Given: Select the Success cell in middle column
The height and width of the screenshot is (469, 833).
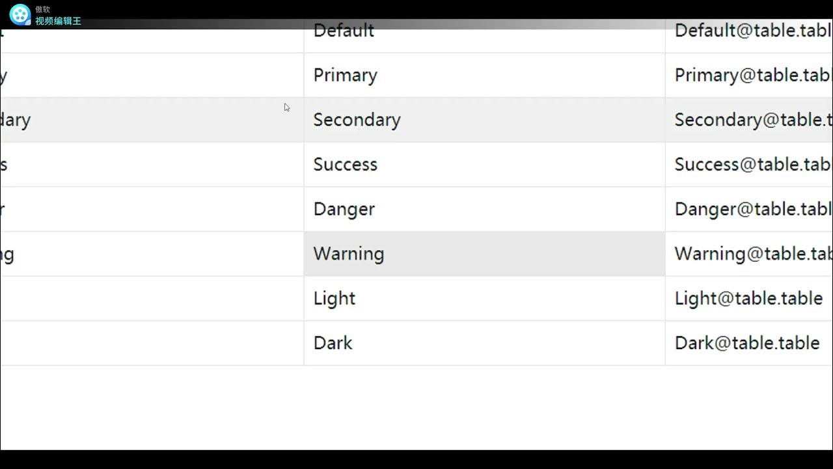Looking at the screenshot, I should tap(484, 165).
